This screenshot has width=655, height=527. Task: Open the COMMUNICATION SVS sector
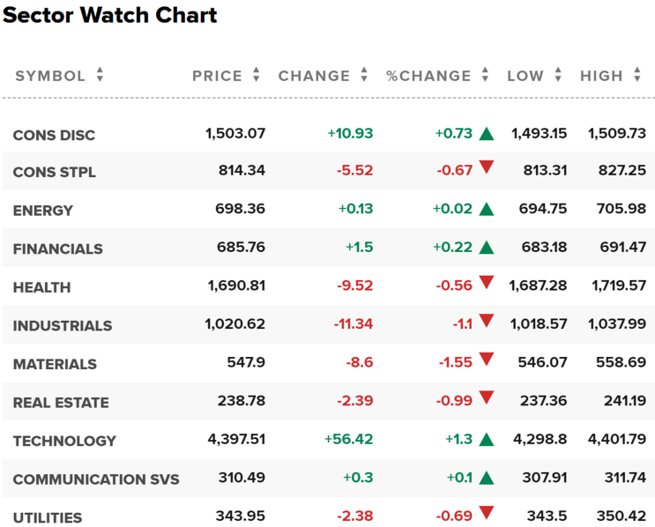point(96,479)
